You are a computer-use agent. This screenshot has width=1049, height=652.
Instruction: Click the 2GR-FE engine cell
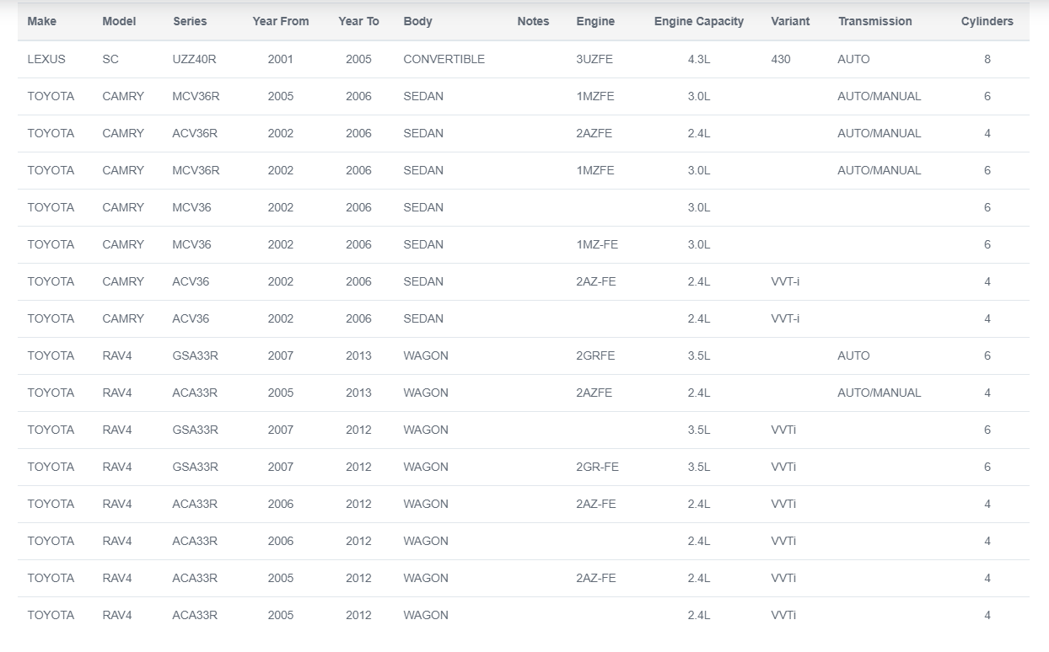point(597,467)
